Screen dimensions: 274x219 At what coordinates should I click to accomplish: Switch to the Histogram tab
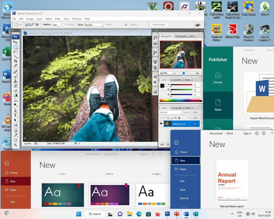[181, 36]
